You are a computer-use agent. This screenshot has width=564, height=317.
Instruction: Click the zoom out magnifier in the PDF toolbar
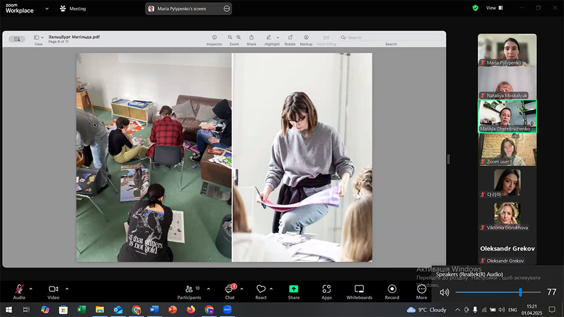pos(230,37)
